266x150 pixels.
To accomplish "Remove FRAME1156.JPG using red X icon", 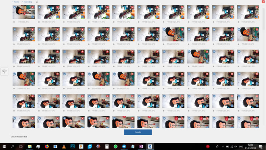I will point(58,74).
